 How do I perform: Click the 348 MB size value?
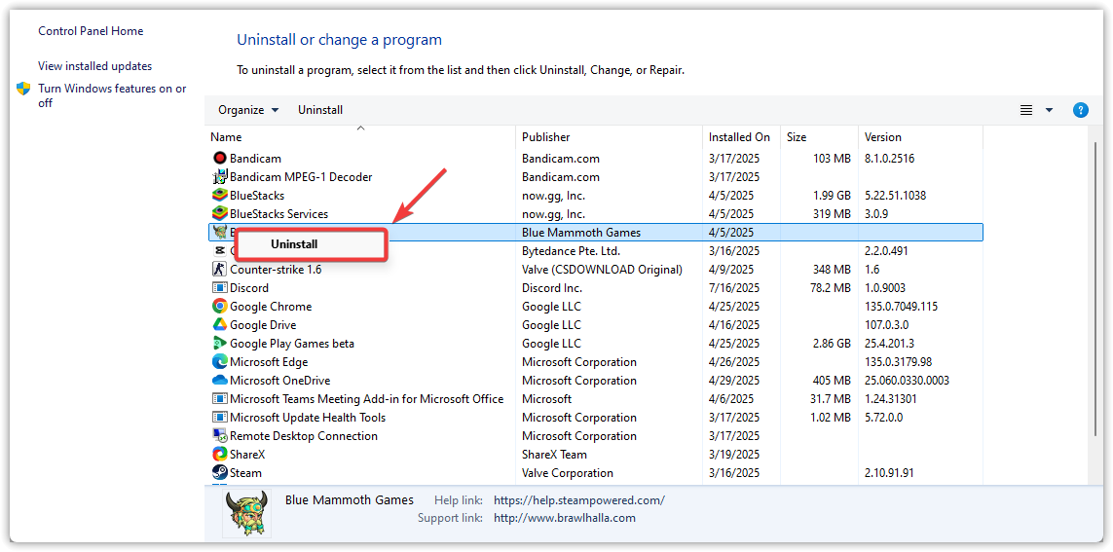pos(832,269)
